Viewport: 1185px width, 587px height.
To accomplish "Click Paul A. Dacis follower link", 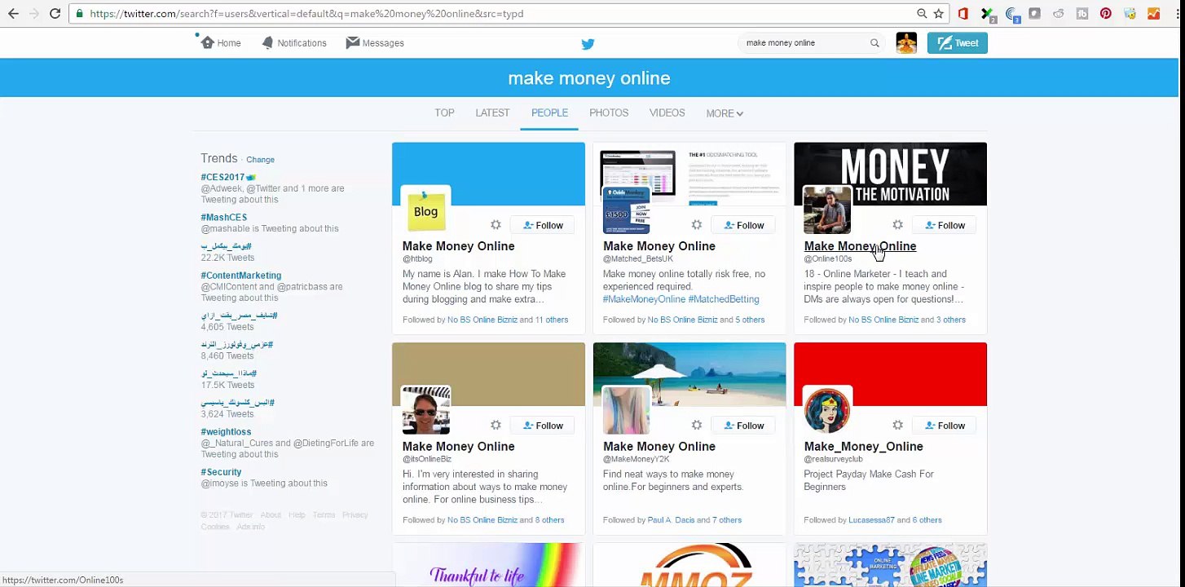I will 671,520.
